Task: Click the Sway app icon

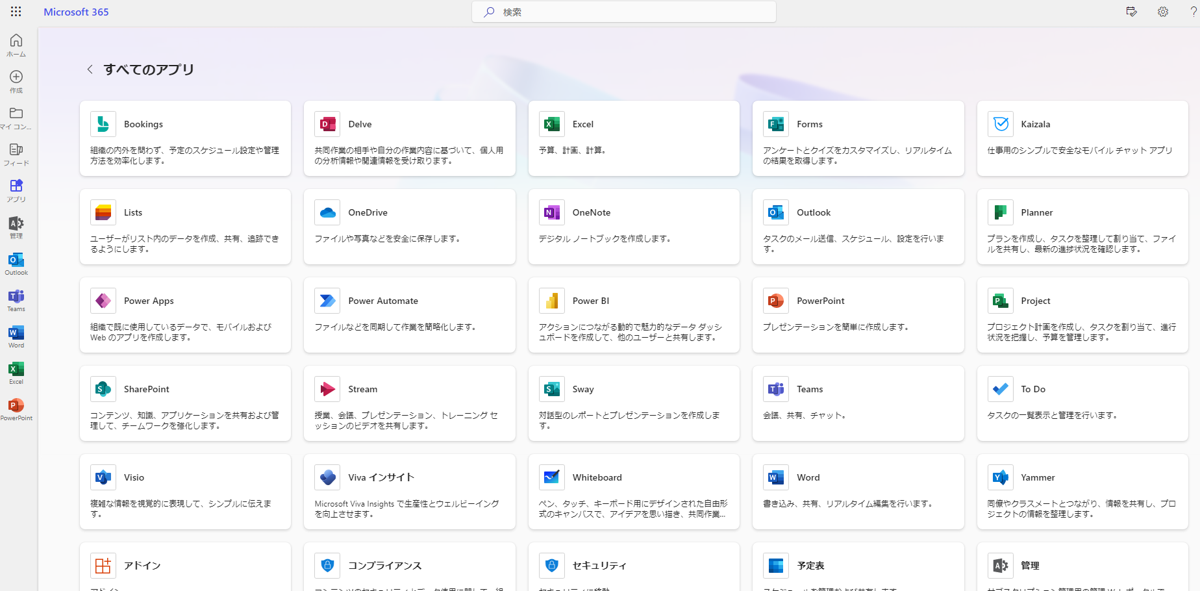Action: (552, 389)
